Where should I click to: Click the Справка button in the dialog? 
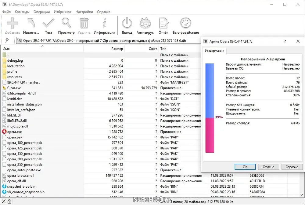(292, 167)
